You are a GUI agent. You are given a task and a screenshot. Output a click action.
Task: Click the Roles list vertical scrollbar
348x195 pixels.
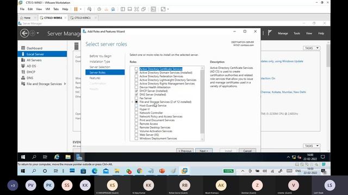click(x=202, y=102)
